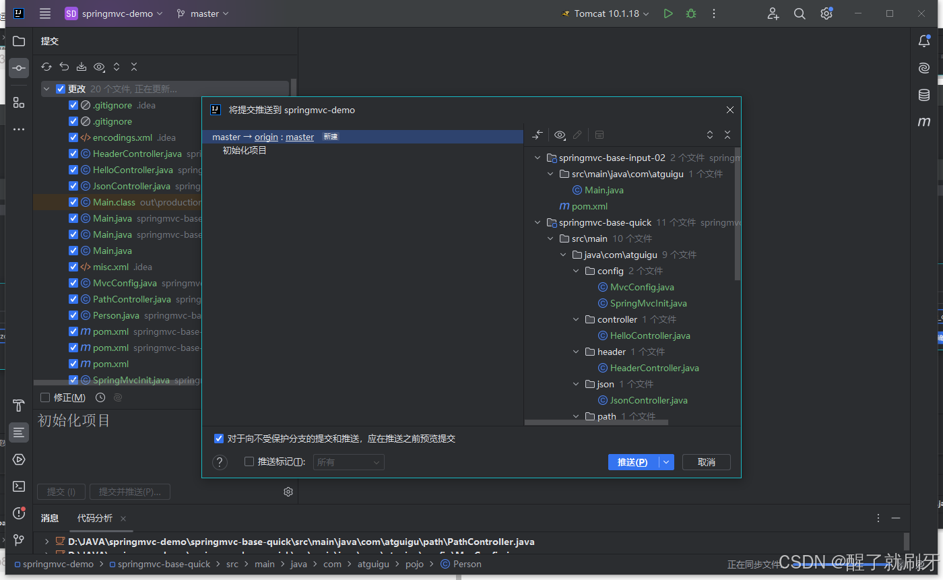Click the help question mark in push dialog
The image size is (943, 580).
pyautogui.click(x=220, y=462)
